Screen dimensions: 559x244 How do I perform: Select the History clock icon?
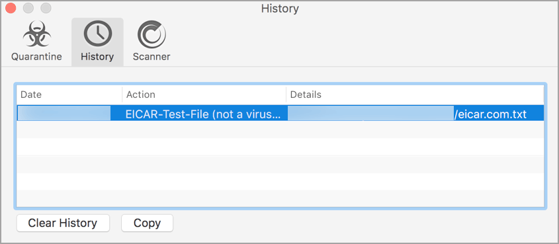point(97,34)
